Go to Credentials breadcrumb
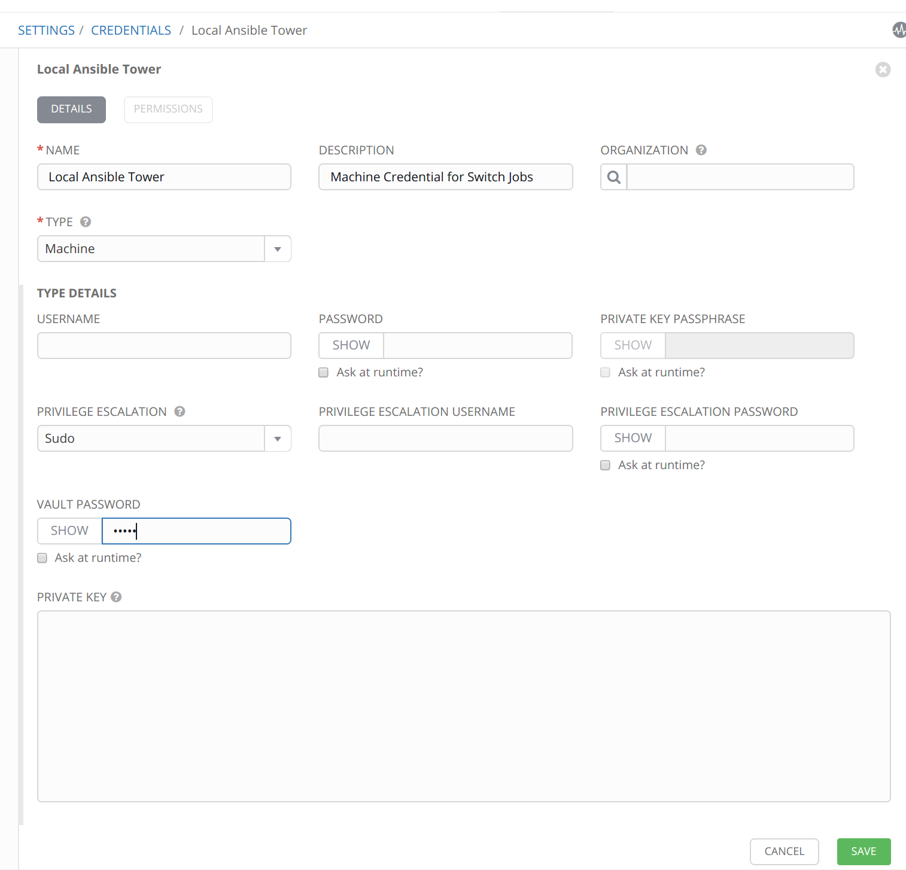 tap(131, 31)
